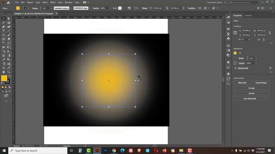The height and width of the screenshot is (154, 275).
Task: Toggle Draw Normal mode
Action: pyautogui.click(x=3, y=91)
